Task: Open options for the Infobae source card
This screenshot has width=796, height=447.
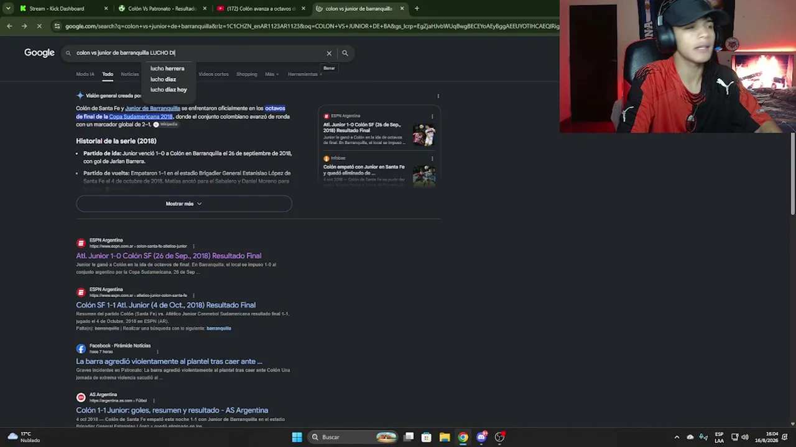Action: (x=432, y=159)
